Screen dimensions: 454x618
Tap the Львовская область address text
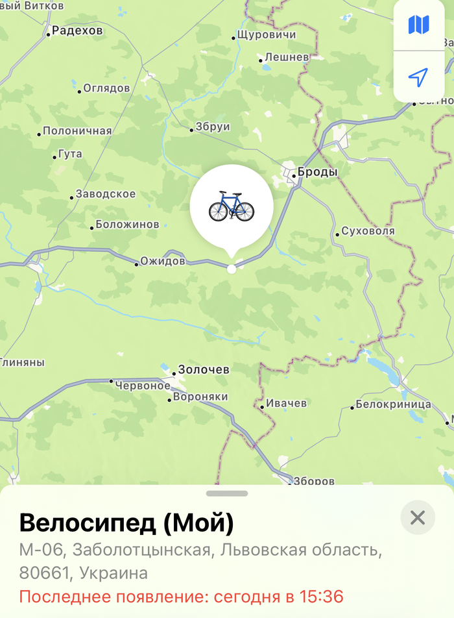(x=301, y=550)
